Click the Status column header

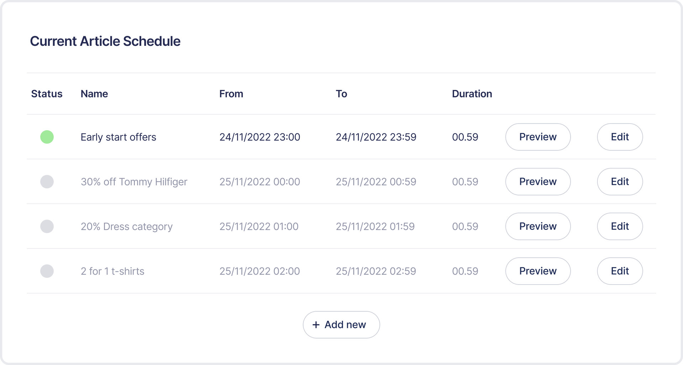47,94
